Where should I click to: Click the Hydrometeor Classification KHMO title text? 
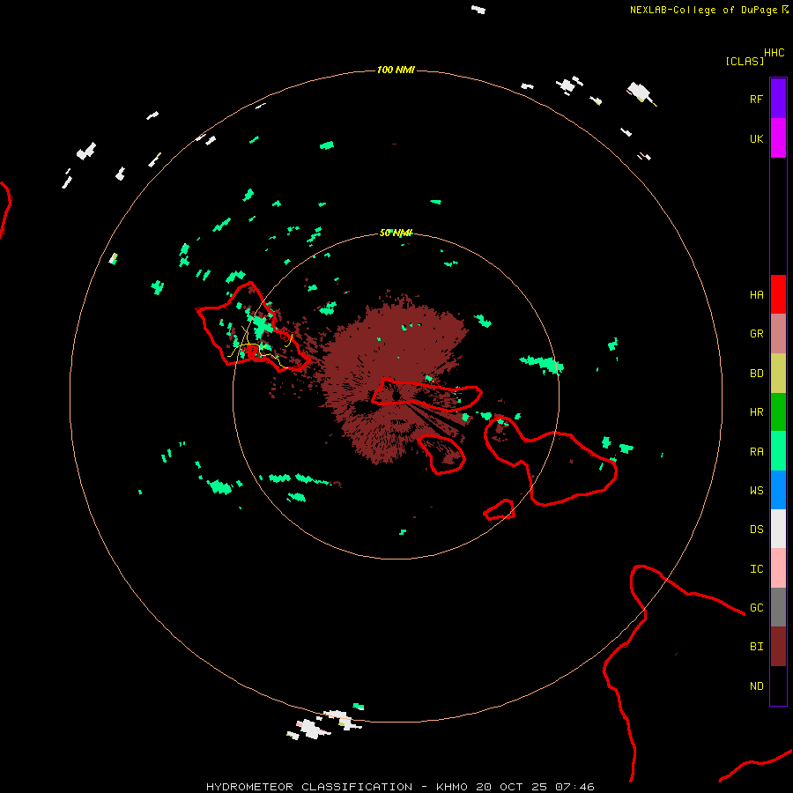tap(400, 787)
